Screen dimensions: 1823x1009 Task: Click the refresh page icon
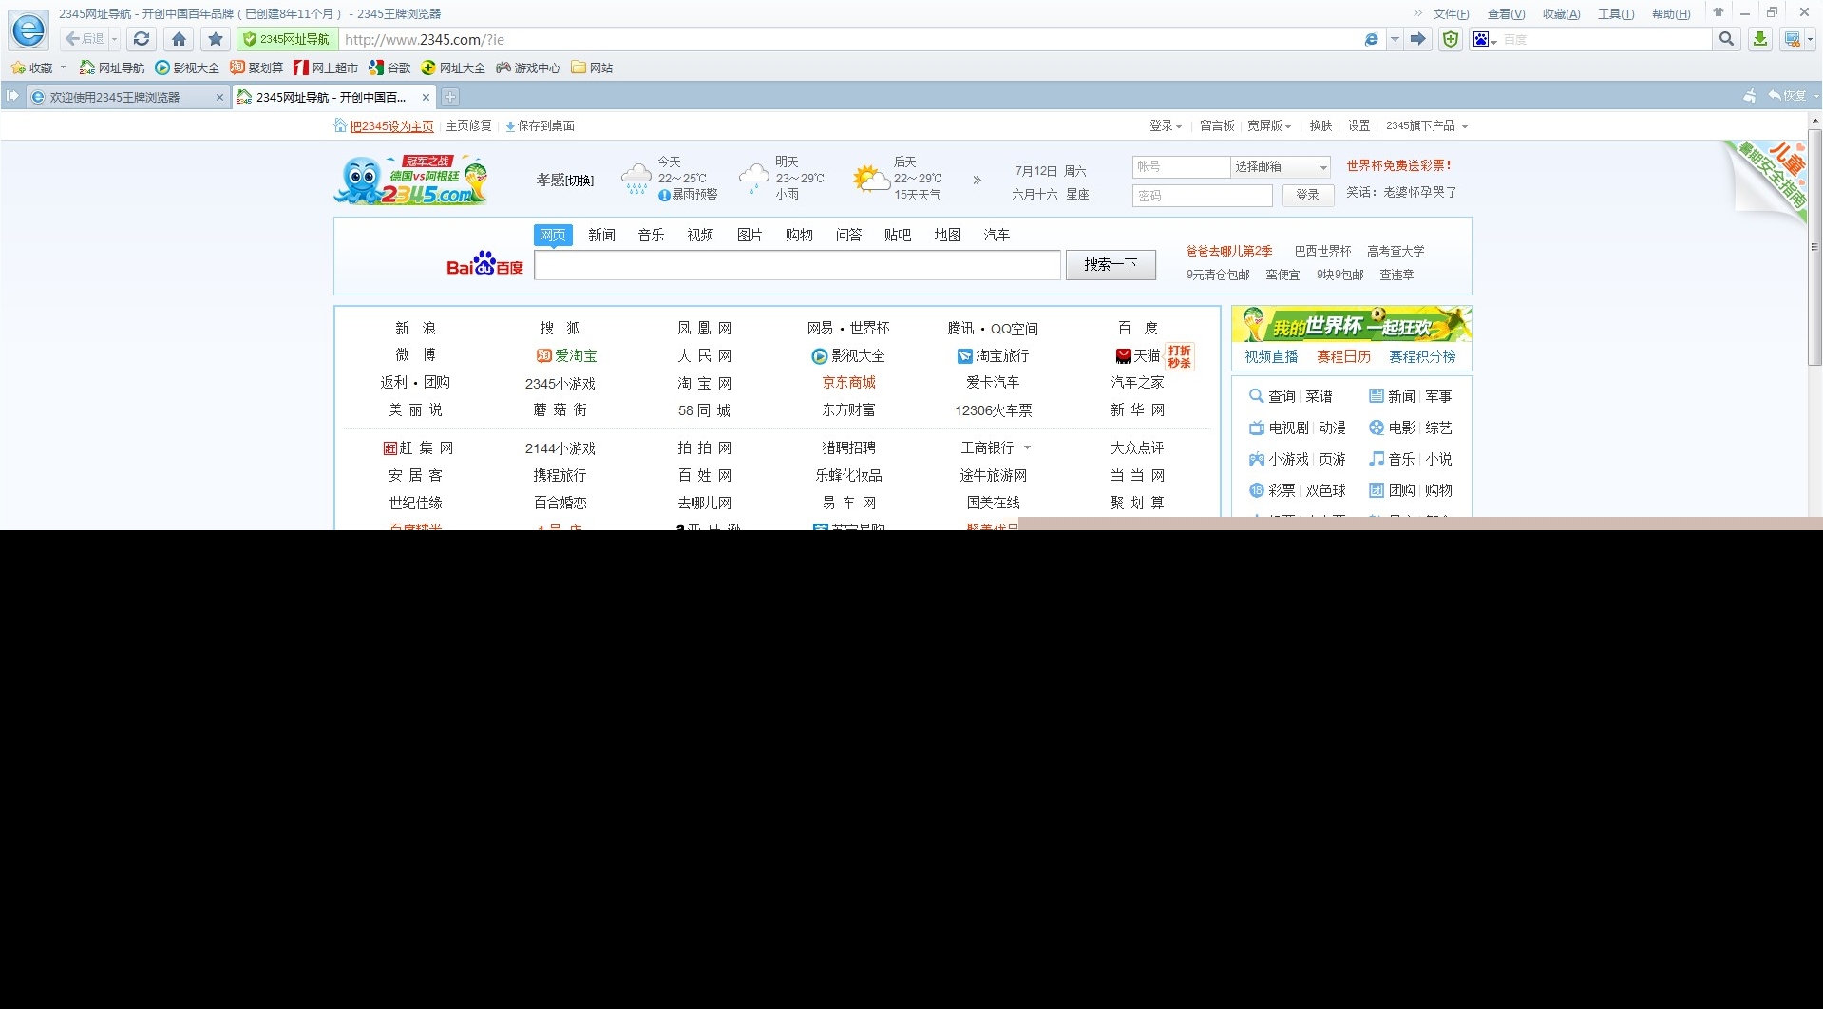(142, 39)
